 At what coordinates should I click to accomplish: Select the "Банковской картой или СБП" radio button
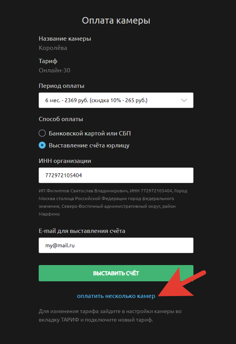[43, 133]
